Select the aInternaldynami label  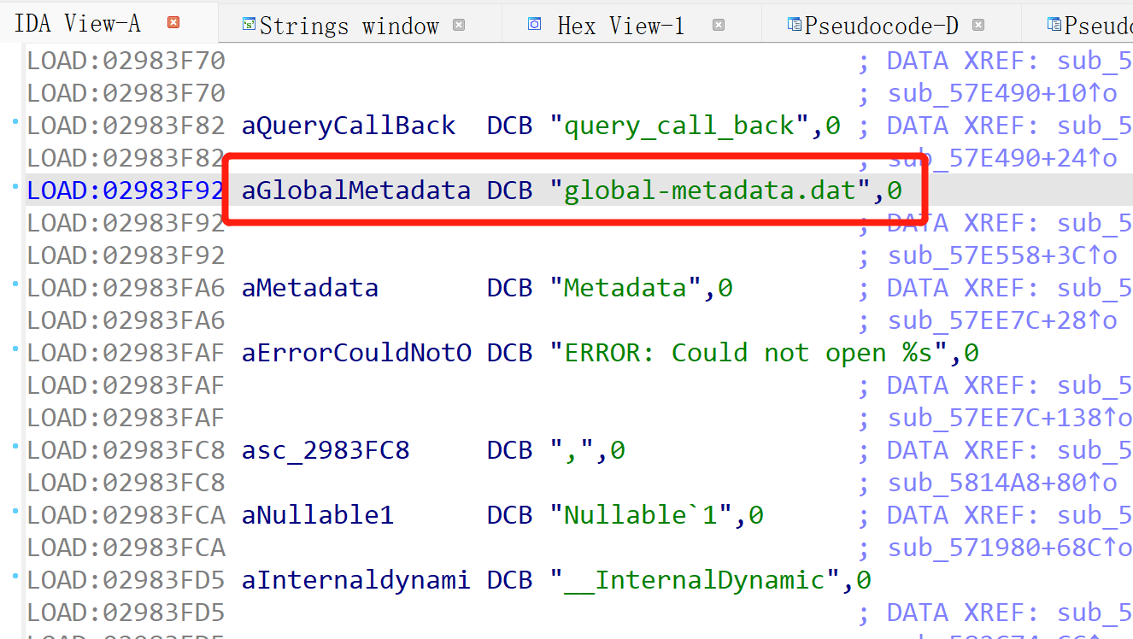coord(356,580)
